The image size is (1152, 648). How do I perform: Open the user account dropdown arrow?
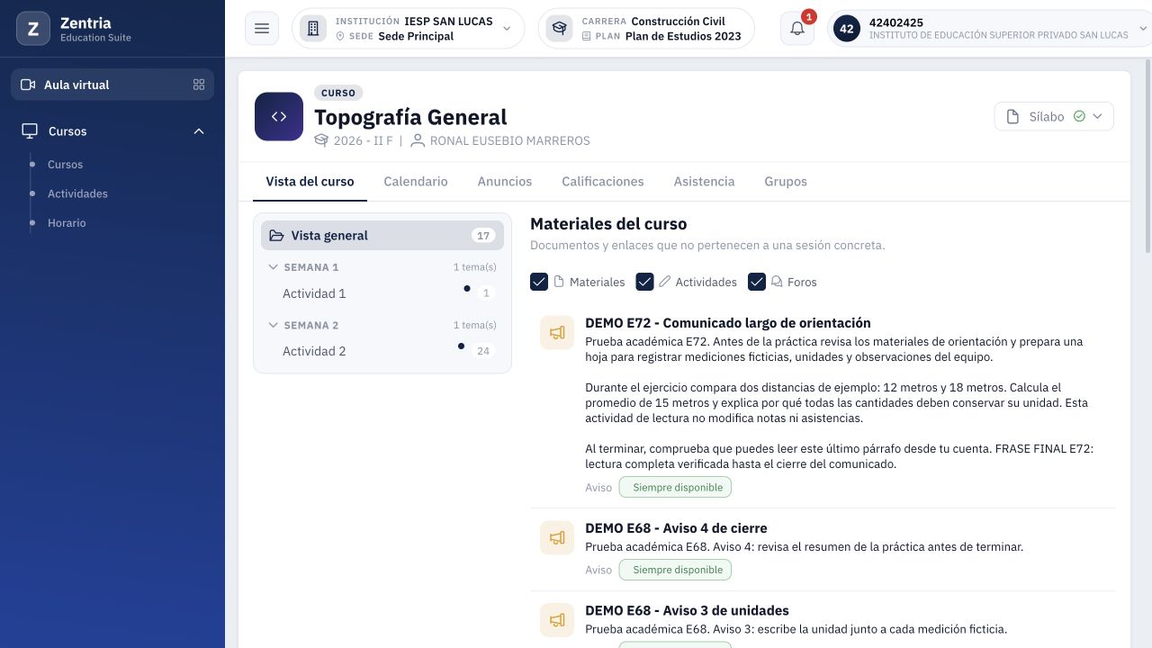tap(1144, 29)
